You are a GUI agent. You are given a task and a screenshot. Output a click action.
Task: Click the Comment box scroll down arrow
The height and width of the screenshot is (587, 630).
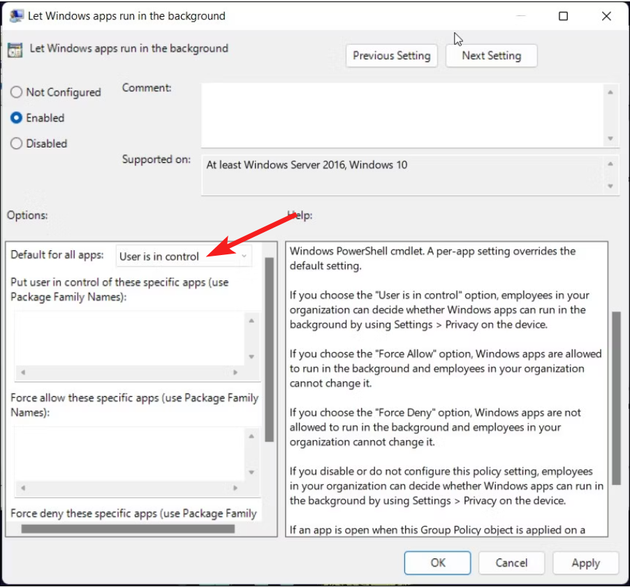tap(610, 138)
